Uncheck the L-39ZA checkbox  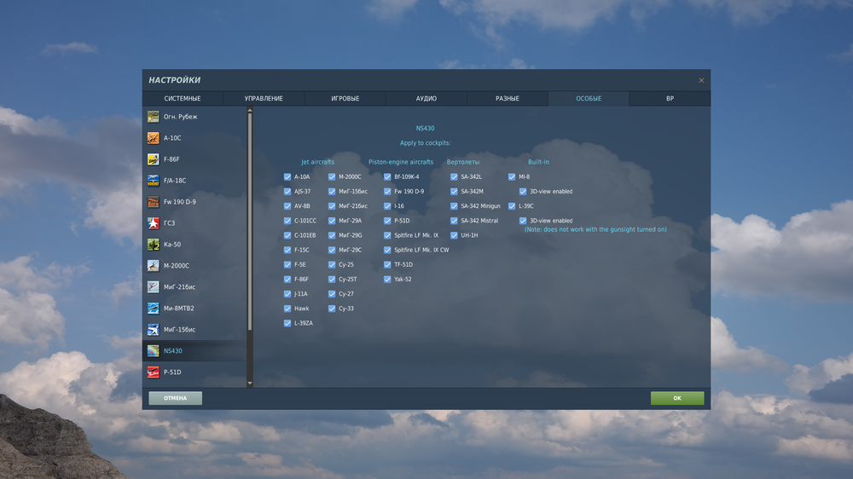tap(287, 324)
